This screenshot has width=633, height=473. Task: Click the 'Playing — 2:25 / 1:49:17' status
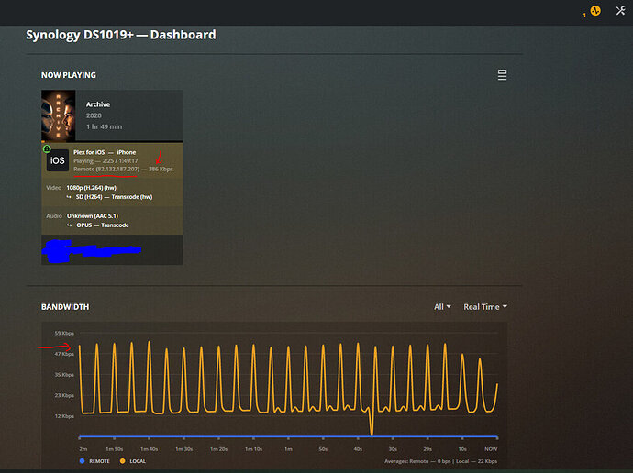pos(105,161)
